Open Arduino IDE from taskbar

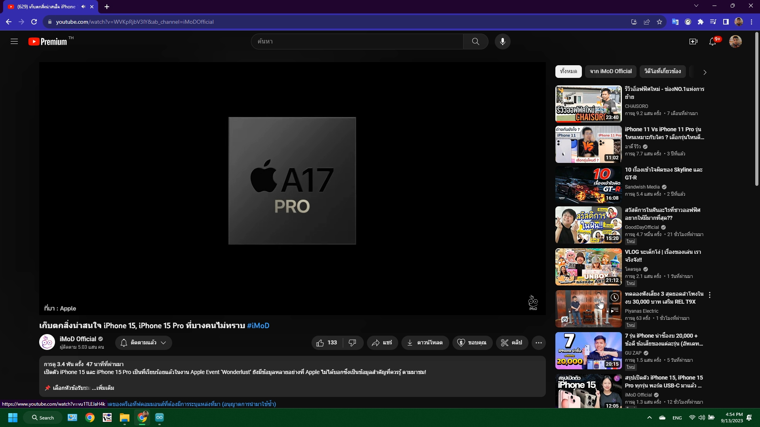160,418
